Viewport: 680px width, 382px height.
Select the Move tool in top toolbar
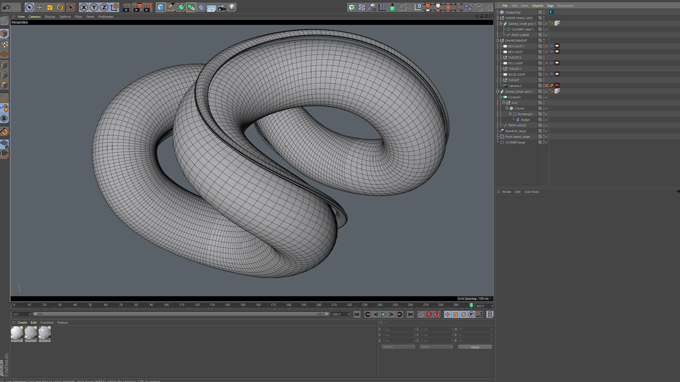click(x=39, y=7)
